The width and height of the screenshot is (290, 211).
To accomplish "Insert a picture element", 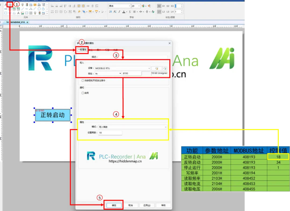I will [22, 13].
